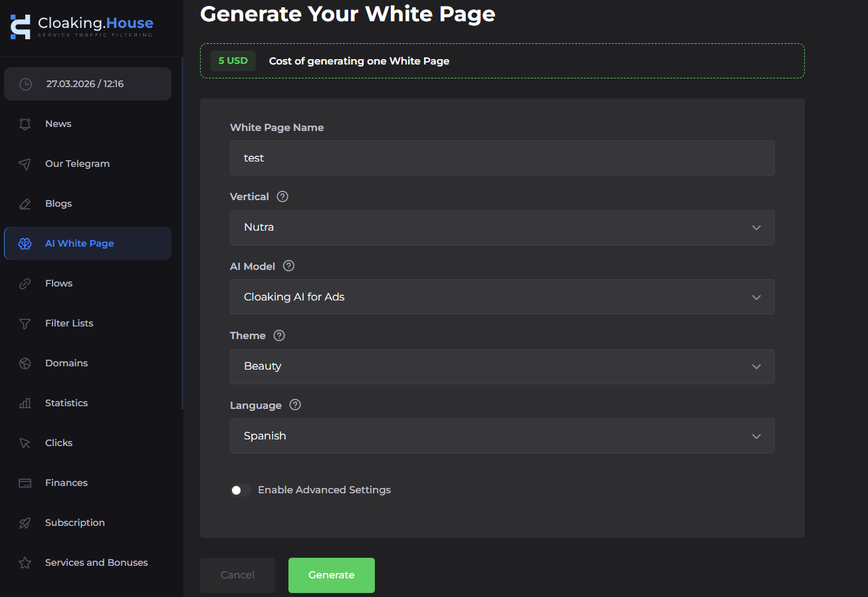Screen dimensions: 868x597
Task: Click the green Generate button
Action: tap(331, 575)
